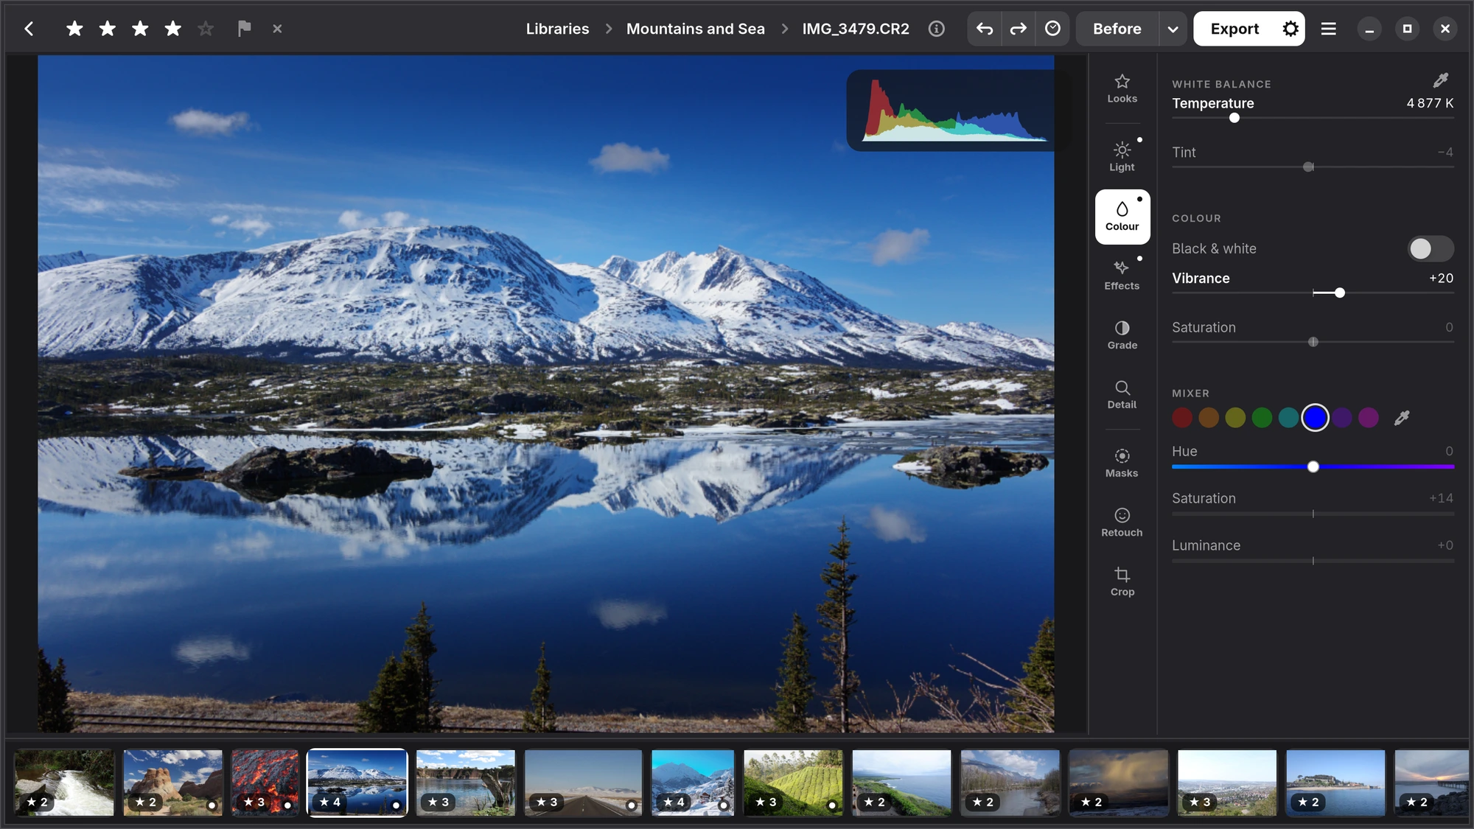Click the mixer Hue slider handle

pos(1313,467)
